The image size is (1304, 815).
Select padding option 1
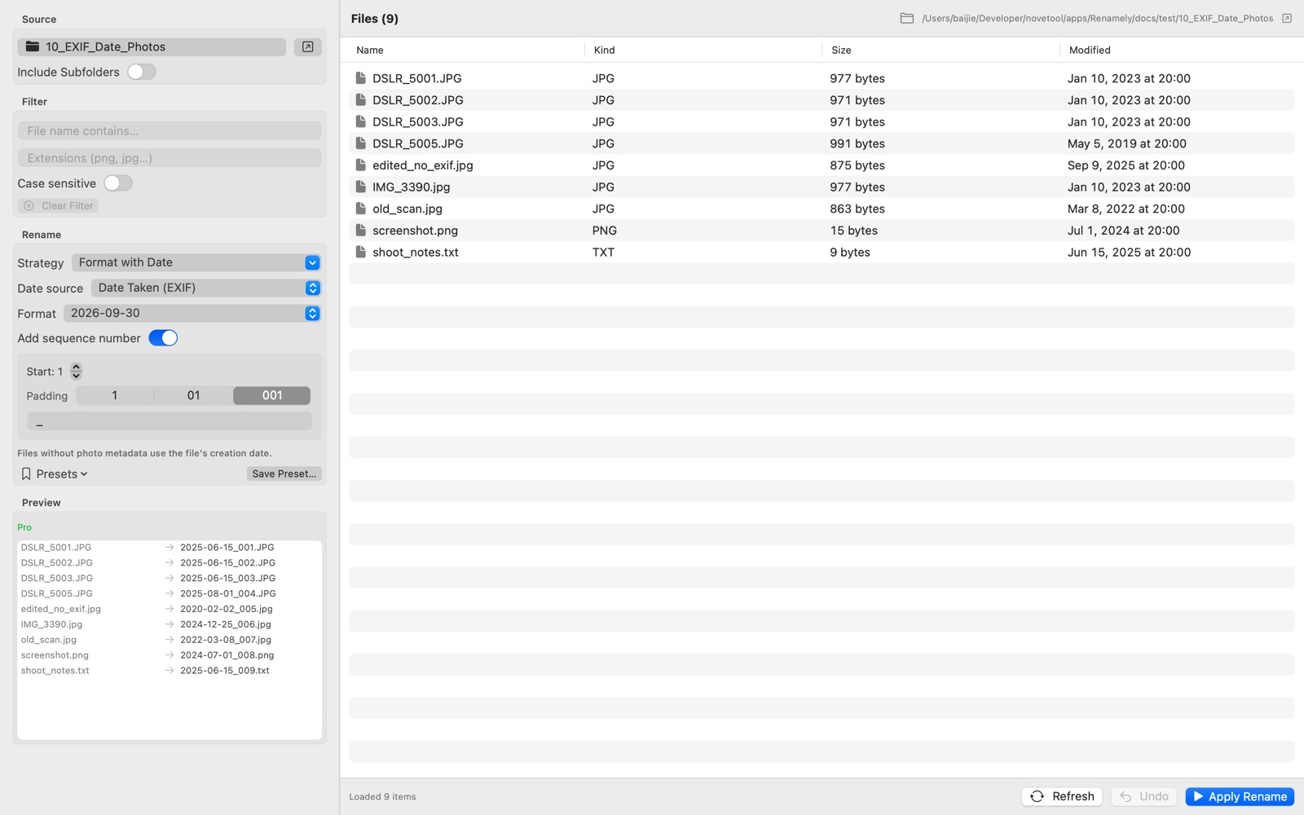115,395
